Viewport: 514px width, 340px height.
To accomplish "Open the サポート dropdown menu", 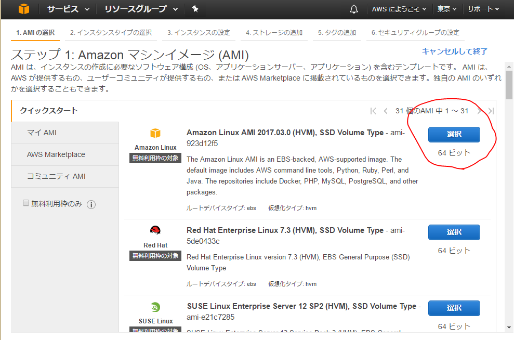I will click(483, 9).
